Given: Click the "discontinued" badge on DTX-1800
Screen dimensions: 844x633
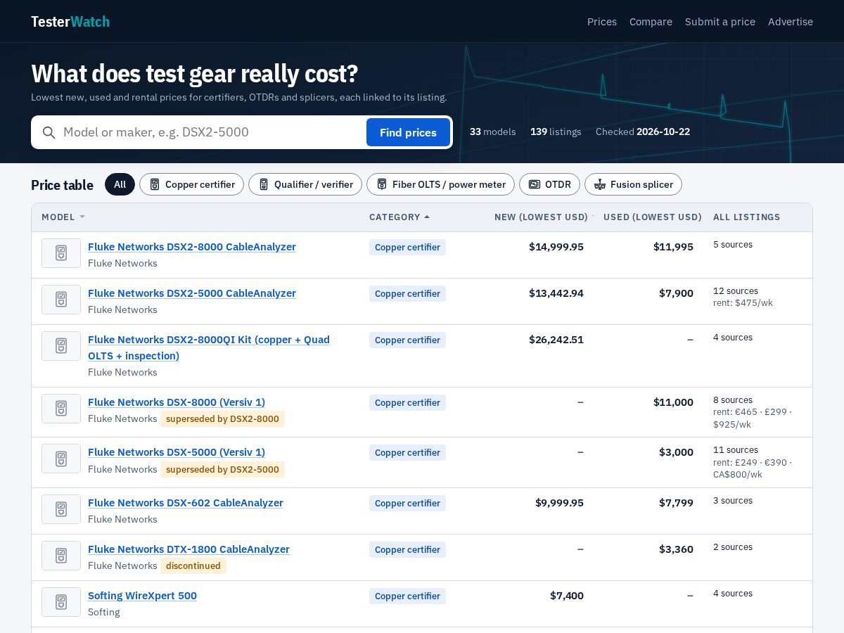Looking at the screenshot, I should (x=193, y=566).
